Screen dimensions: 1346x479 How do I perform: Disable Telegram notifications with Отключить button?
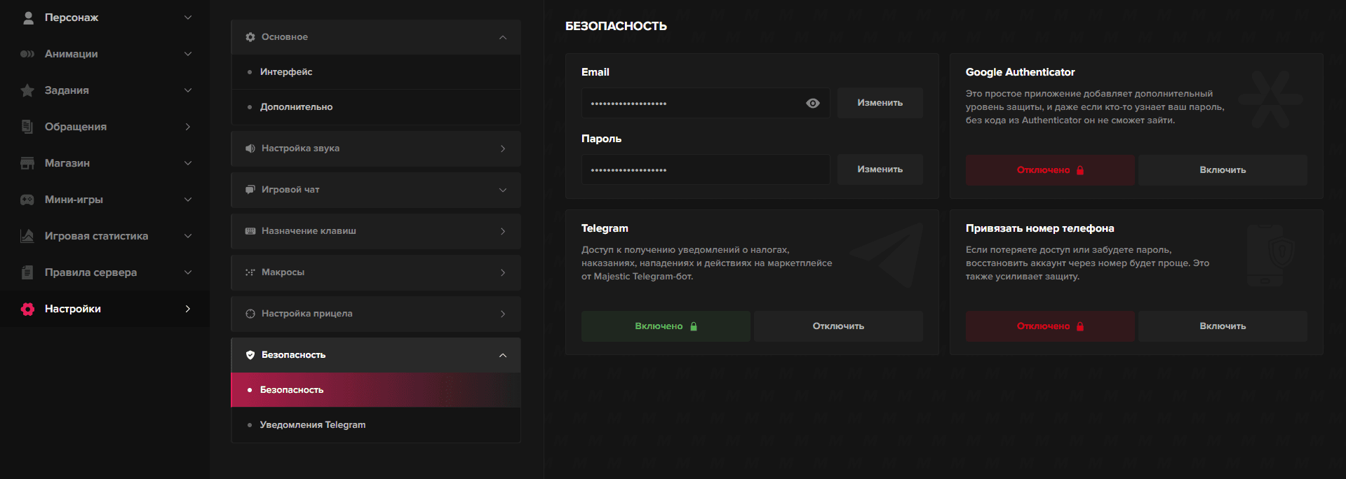click(x=837, y=326)
